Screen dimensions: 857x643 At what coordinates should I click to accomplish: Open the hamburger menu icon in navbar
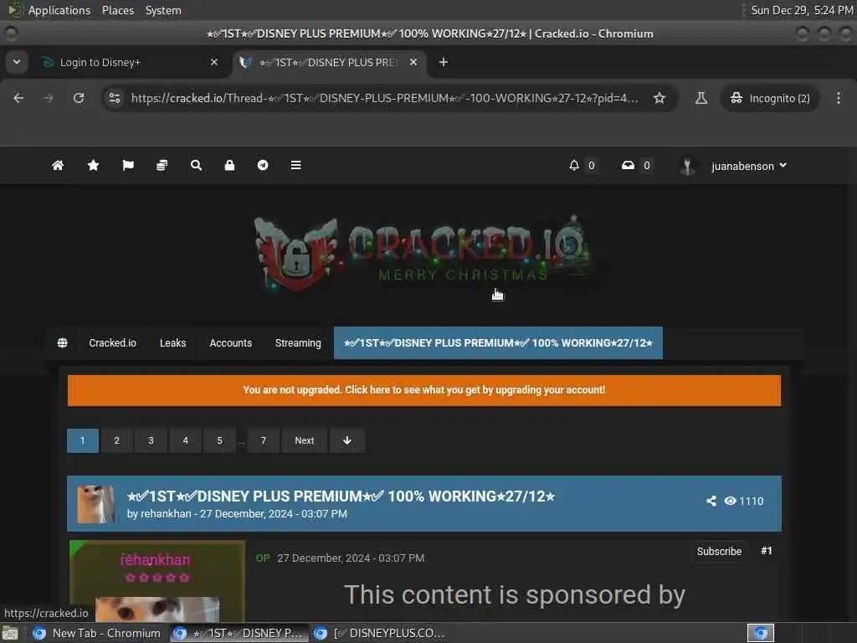tap(295, 165)
